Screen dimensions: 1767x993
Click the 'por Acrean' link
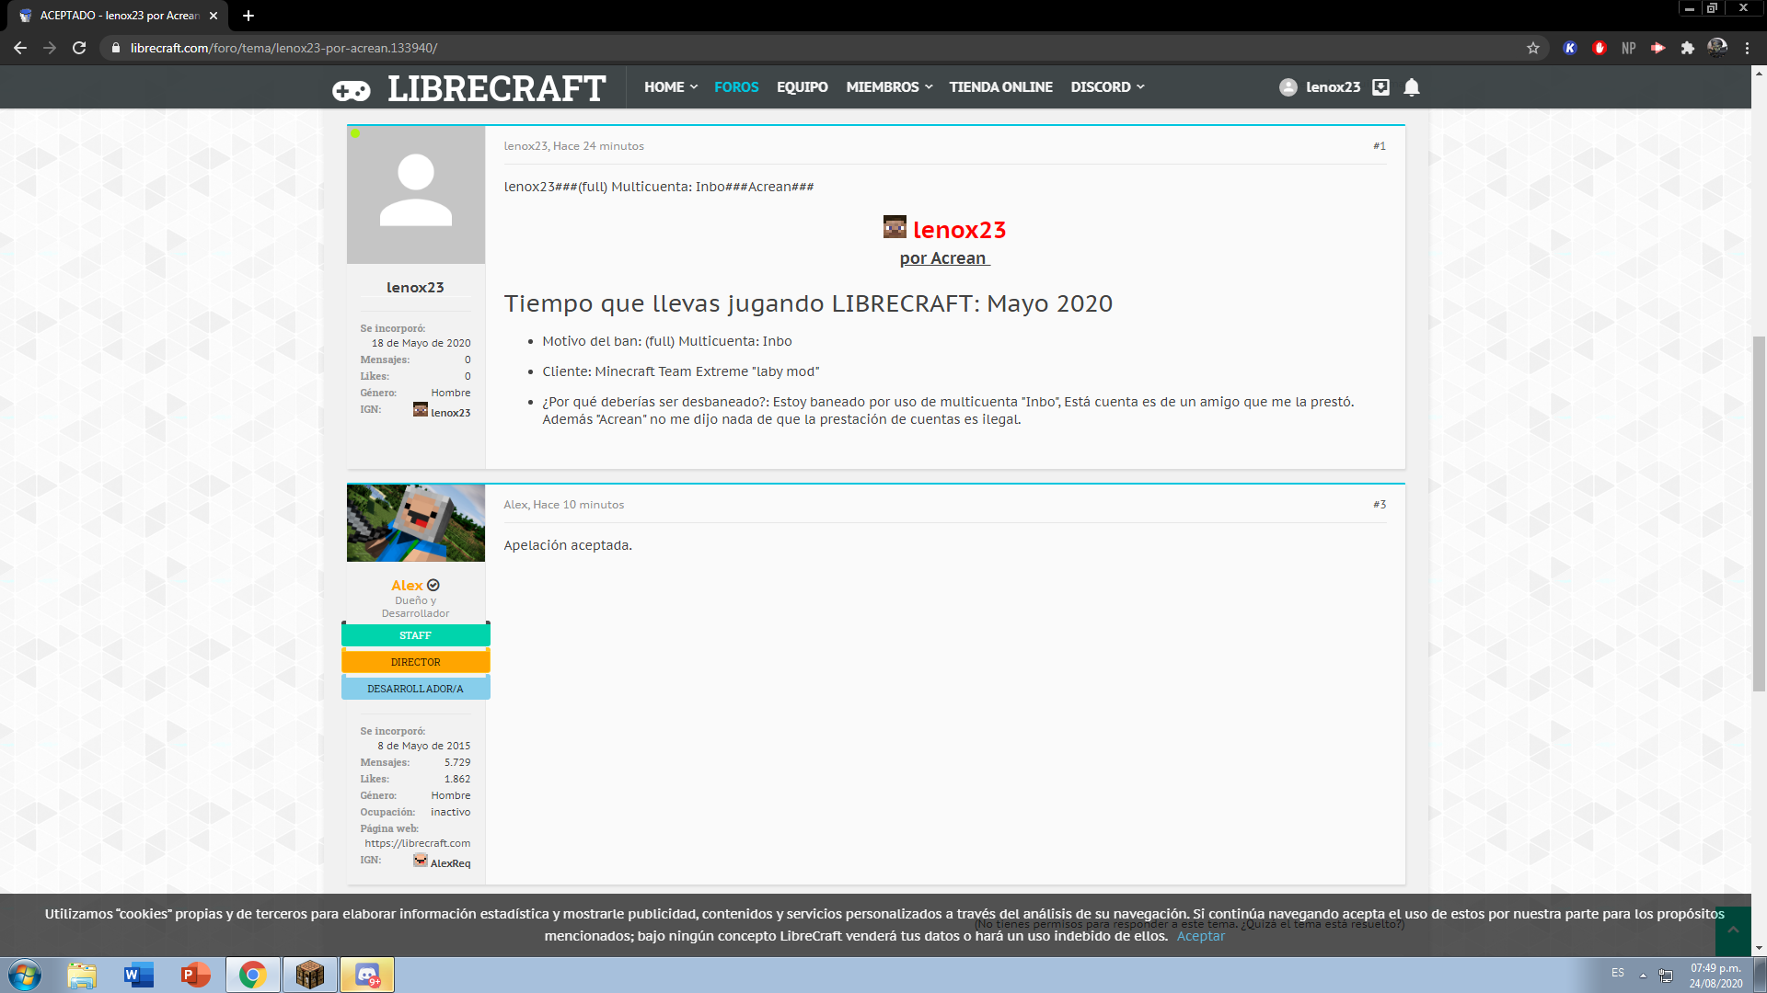[945, 258]
